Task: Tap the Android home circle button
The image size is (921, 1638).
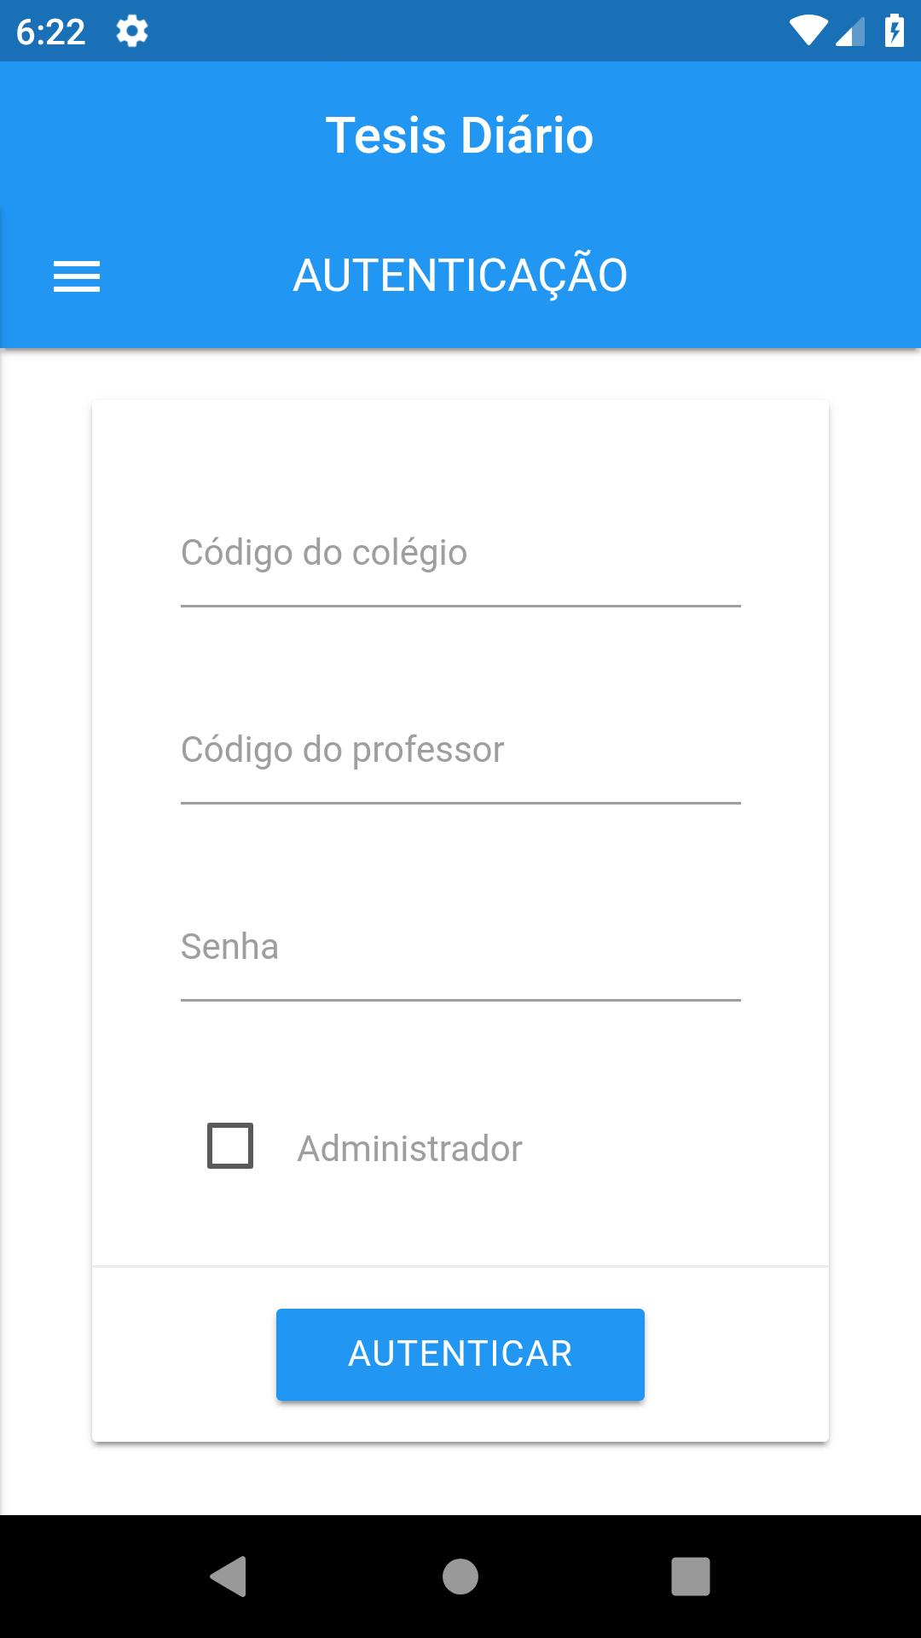Action: 460,1576
